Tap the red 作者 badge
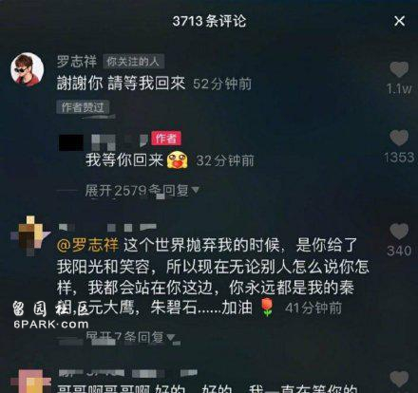This screenshot has height=393, width=418. 166,139
